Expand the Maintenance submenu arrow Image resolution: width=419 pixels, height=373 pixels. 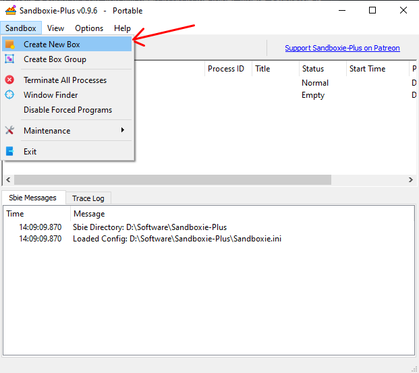pos(123,130)
